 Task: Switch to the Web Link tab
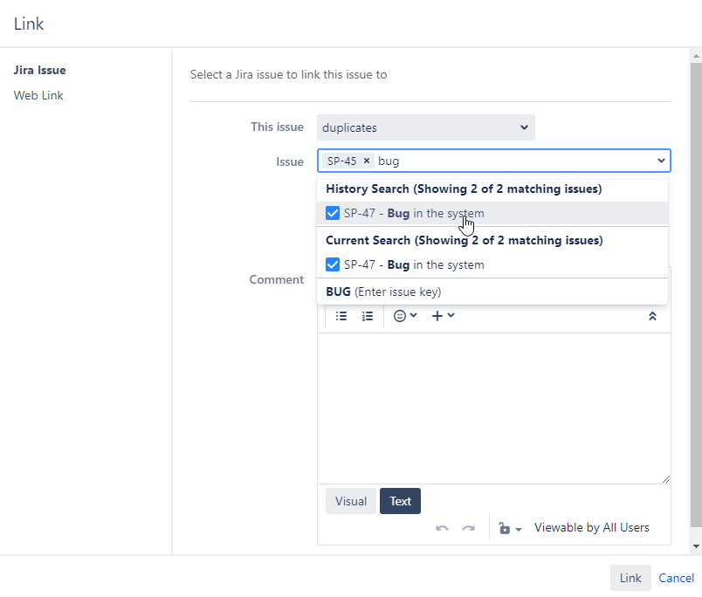pos(38,95)
